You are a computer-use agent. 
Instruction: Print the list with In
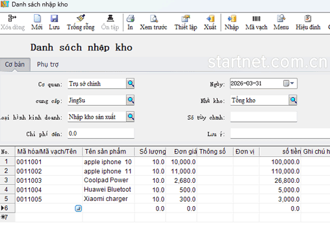pos(131,23)
